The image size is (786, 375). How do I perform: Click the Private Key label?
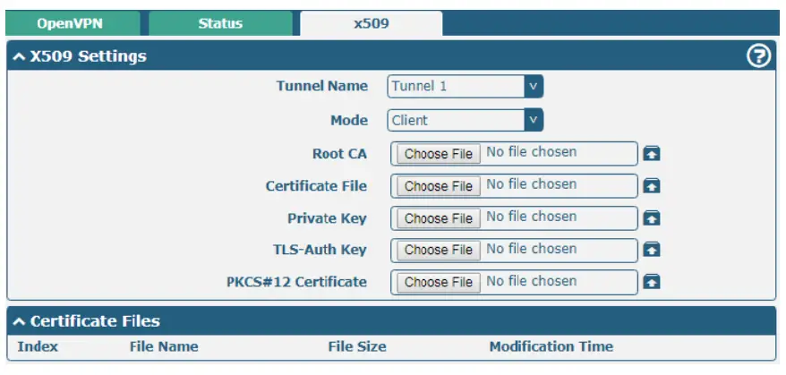tap(328, 218)
